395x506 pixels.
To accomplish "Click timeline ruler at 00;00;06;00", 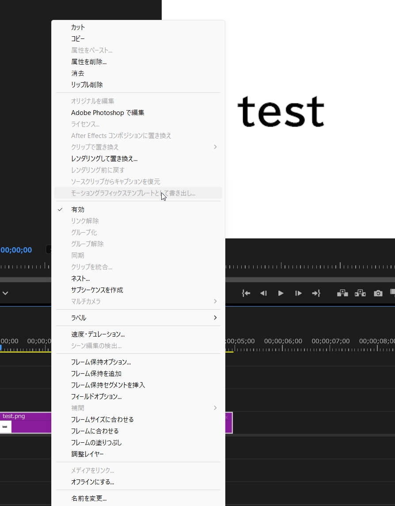I will click(x=283, y=341).
